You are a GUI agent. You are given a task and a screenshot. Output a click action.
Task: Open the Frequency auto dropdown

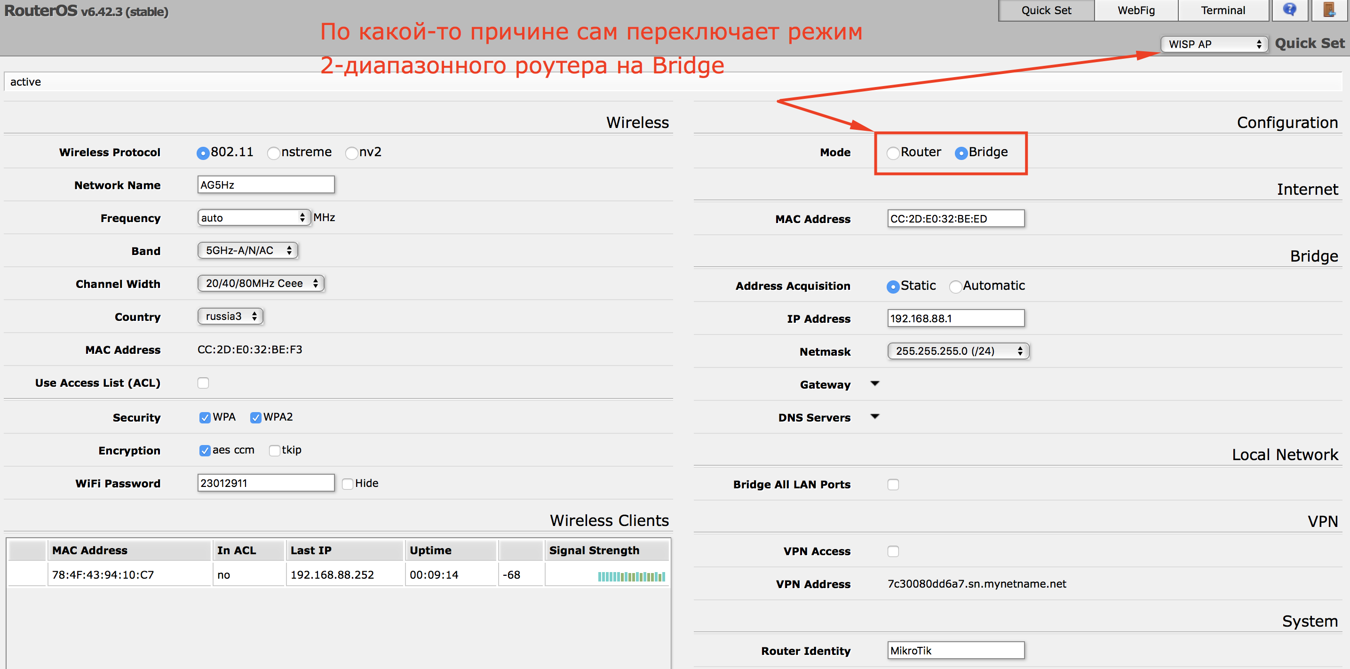click(x=254, y=217)
